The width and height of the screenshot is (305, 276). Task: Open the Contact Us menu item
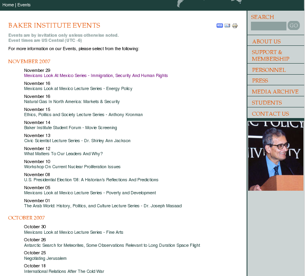[270, 114]
